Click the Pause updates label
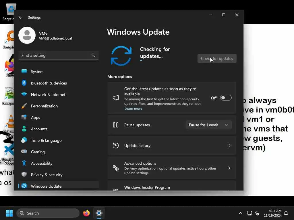This screenshot has width=294, height=220. point(137,125)
